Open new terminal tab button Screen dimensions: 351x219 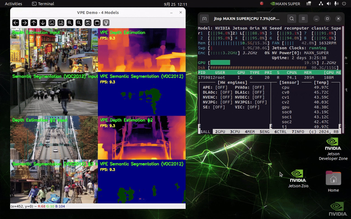(x=204, y=19)
